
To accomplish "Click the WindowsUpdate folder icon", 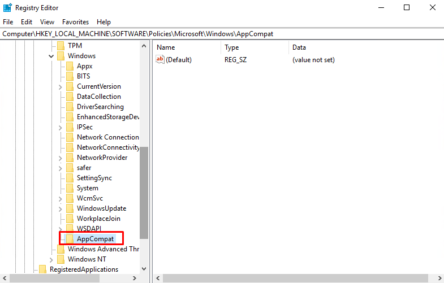I will 70,208.
